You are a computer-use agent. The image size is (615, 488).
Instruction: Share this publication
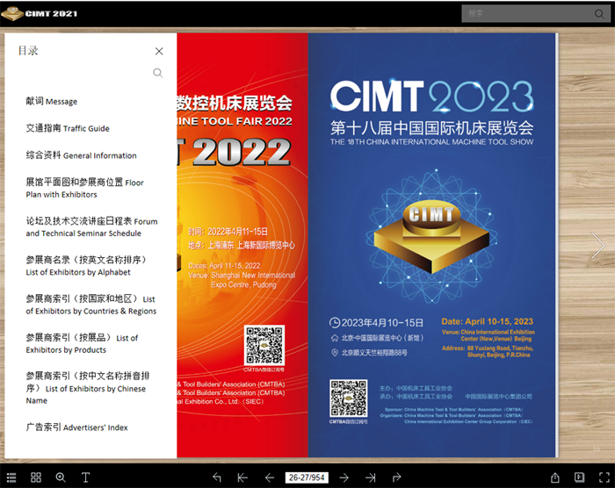[x=555, y=477]
